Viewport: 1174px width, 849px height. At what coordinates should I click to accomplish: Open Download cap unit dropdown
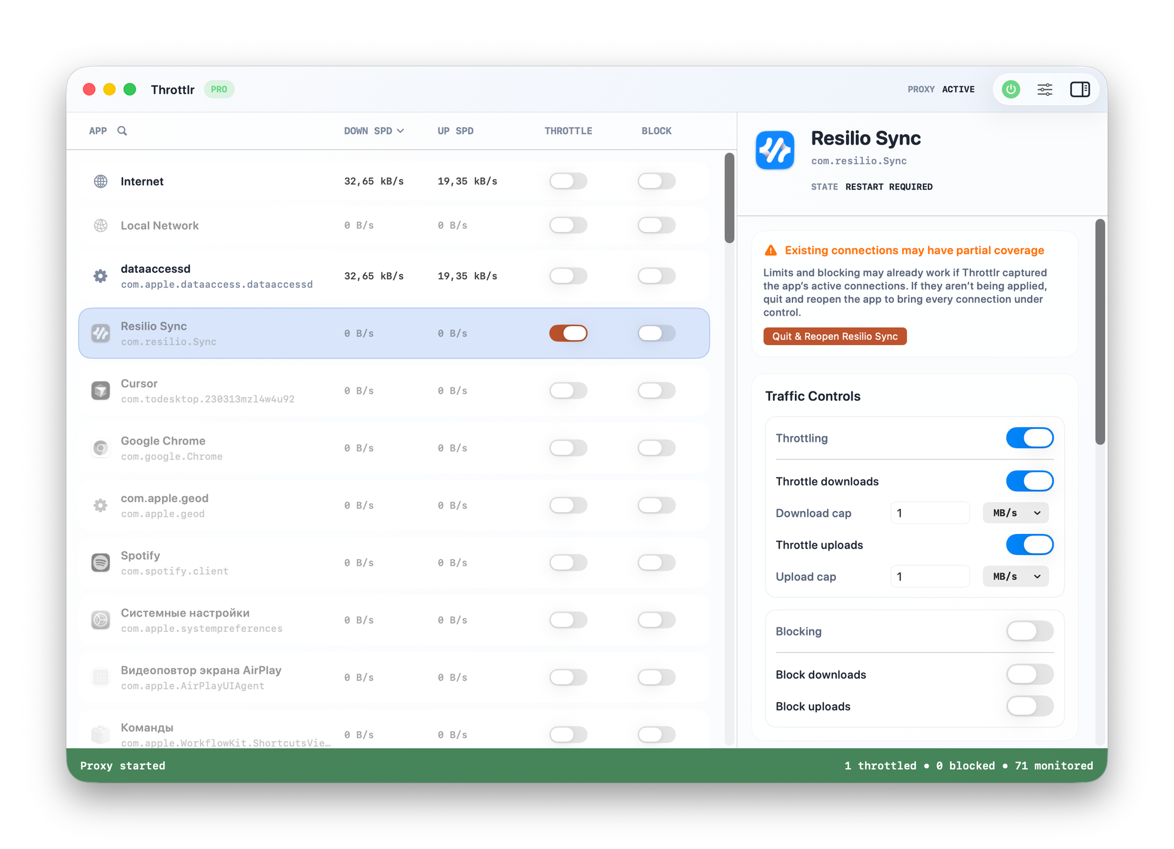1016,513
